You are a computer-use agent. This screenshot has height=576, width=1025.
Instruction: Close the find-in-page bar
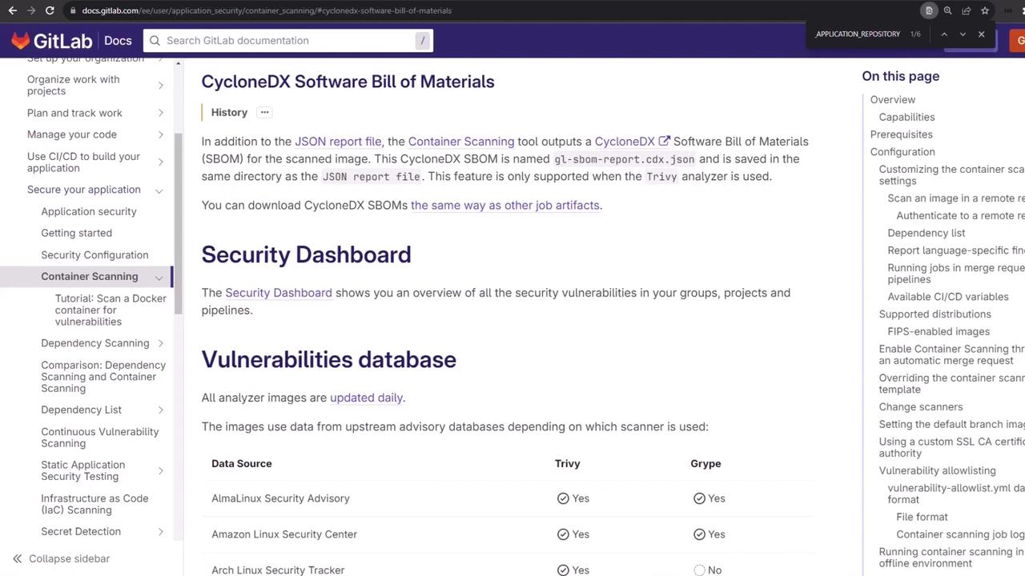(981, 34)
